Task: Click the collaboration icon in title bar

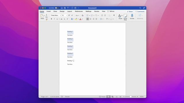Action: tap(144, 8)
